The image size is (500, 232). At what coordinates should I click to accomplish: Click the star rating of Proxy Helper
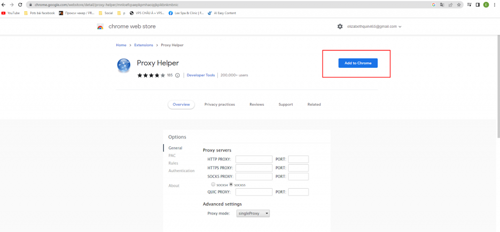click(151, 76)
